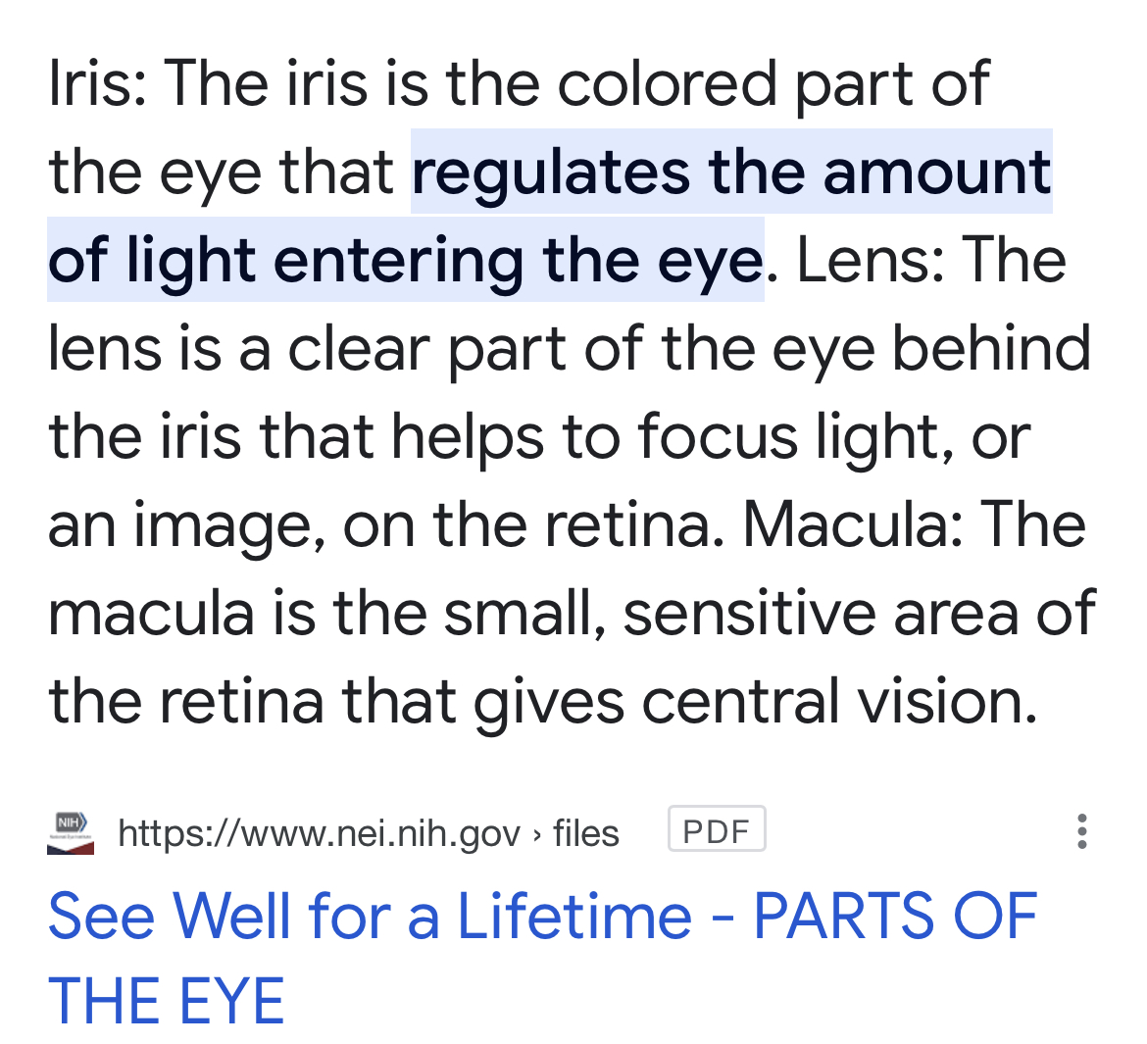Click the word Iris: starting the snippet

tap(97, 84)
